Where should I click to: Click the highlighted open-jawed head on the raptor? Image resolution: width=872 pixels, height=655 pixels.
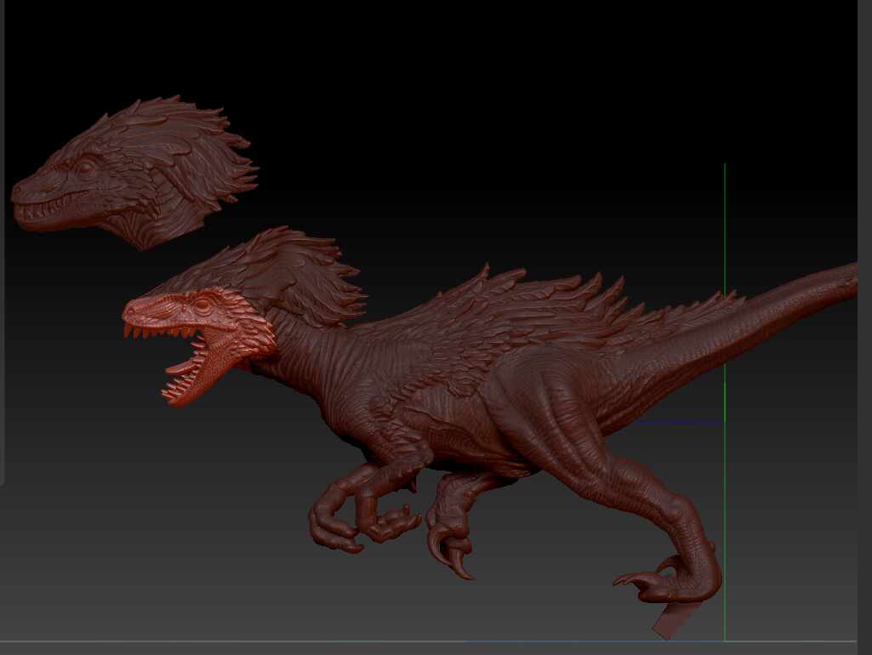[x=199, y=345]
